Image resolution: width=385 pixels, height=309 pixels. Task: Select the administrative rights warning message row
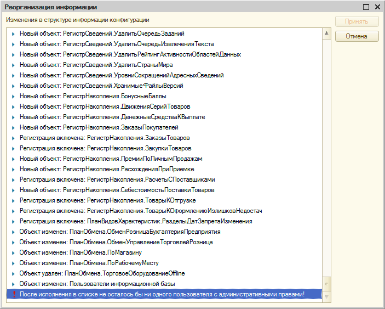tap(162, 295)
